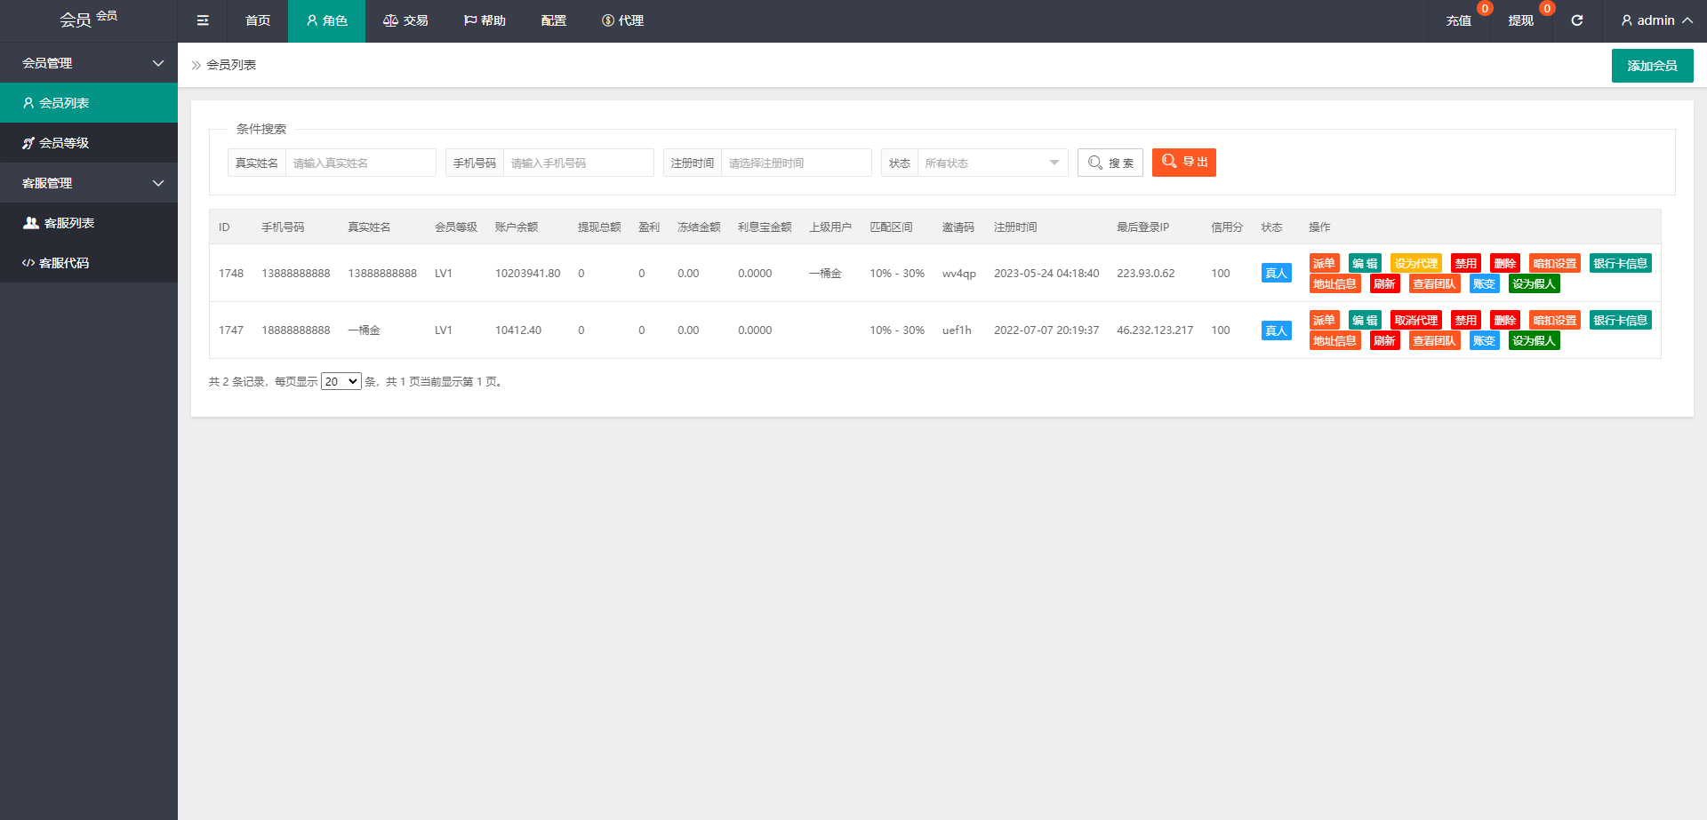The image size is (1707, 820).
Task: Toggle 真人 status for member 1747
Action: [1276, 330]
